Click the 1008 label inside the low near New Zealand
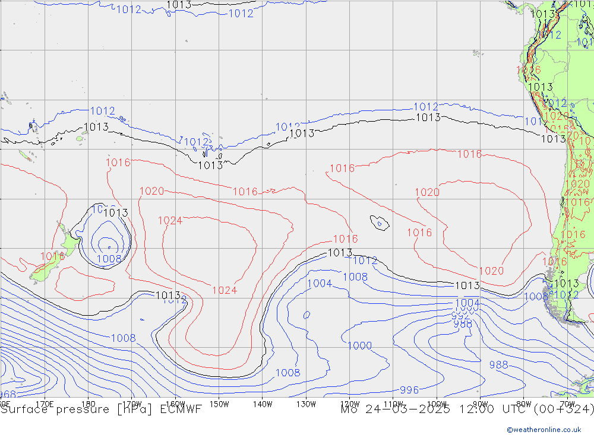594x435 pixels. click(109, 259)
